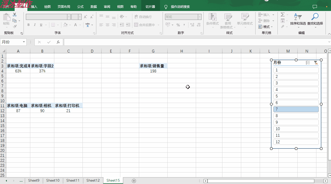Viewport: 331px width, 184px height.
Task: Click the Insert Function fx icon
Action: point(58,42)
